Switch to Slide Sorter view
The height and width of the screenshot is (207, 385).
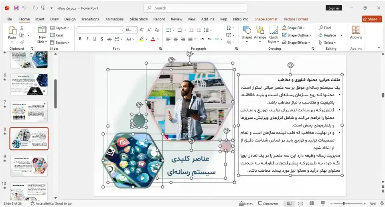[300, 203]
